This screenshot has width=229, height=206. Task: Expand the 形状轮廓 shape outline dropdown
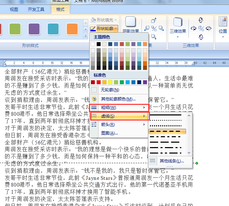click(104, 29)
